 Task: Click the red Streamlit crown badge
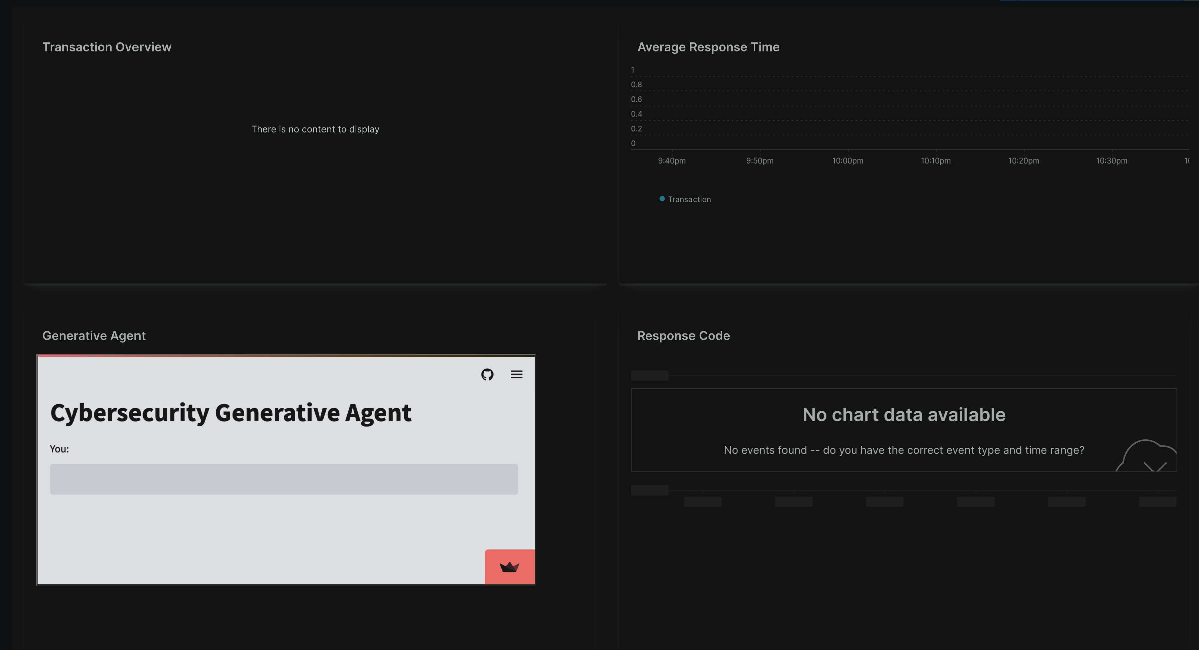(x=509, y=567)
